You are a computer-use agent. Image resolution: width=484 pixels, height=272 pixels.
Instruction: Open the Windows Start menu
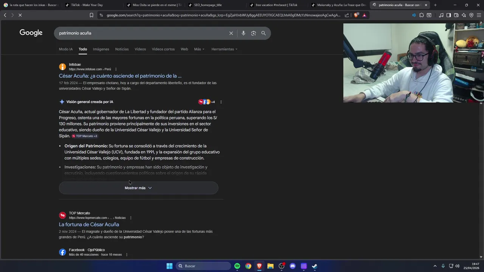tap(169, 266)
